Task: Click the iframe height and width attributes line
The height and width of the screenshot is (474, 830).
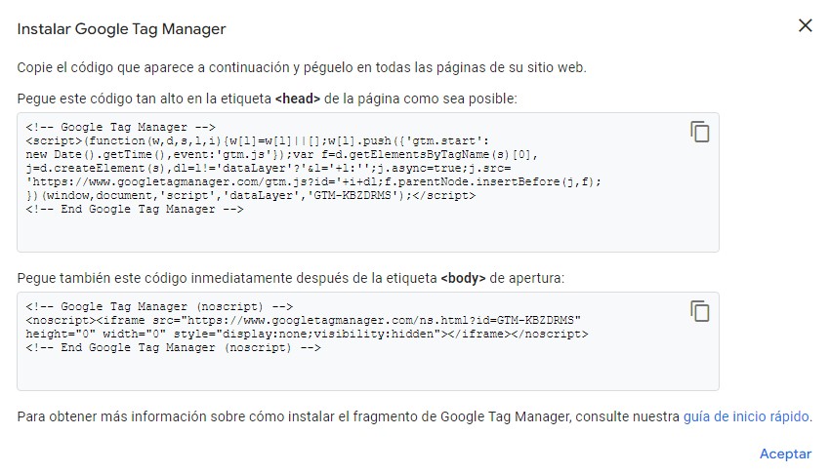Action: 307,334
